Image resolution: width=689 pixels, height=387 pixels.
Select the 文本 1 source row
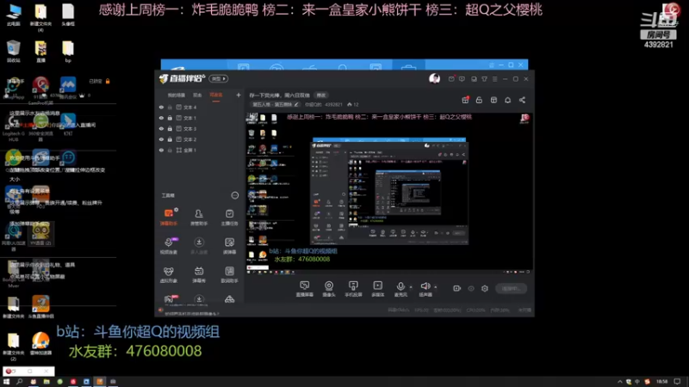tap(200, 118)
